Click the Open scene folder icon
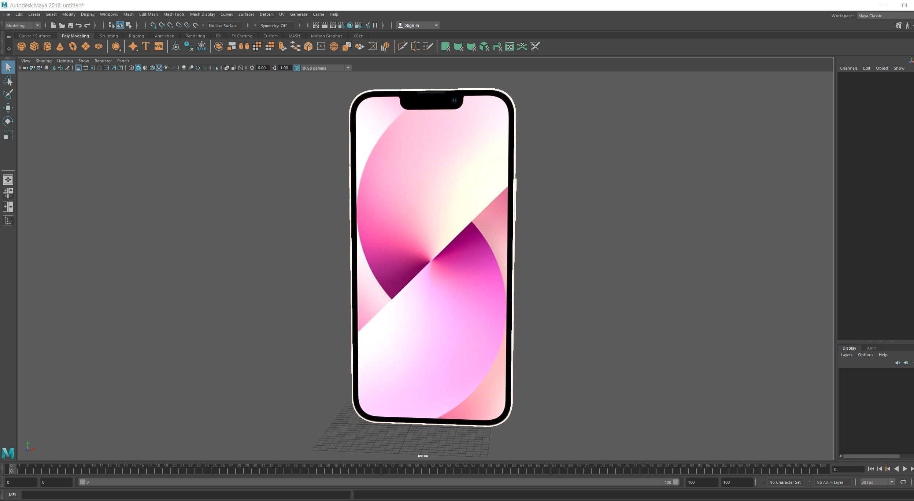 coord(62,25)
